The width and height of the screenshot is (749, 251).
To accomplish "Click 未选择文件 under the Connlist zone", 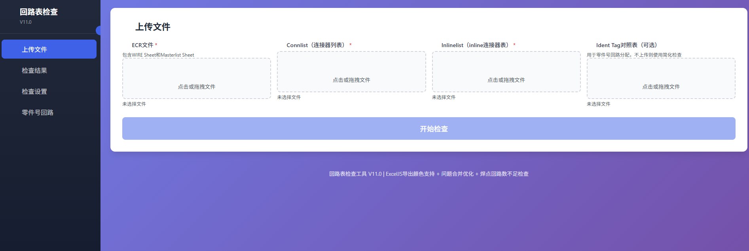I will (289, 97).
